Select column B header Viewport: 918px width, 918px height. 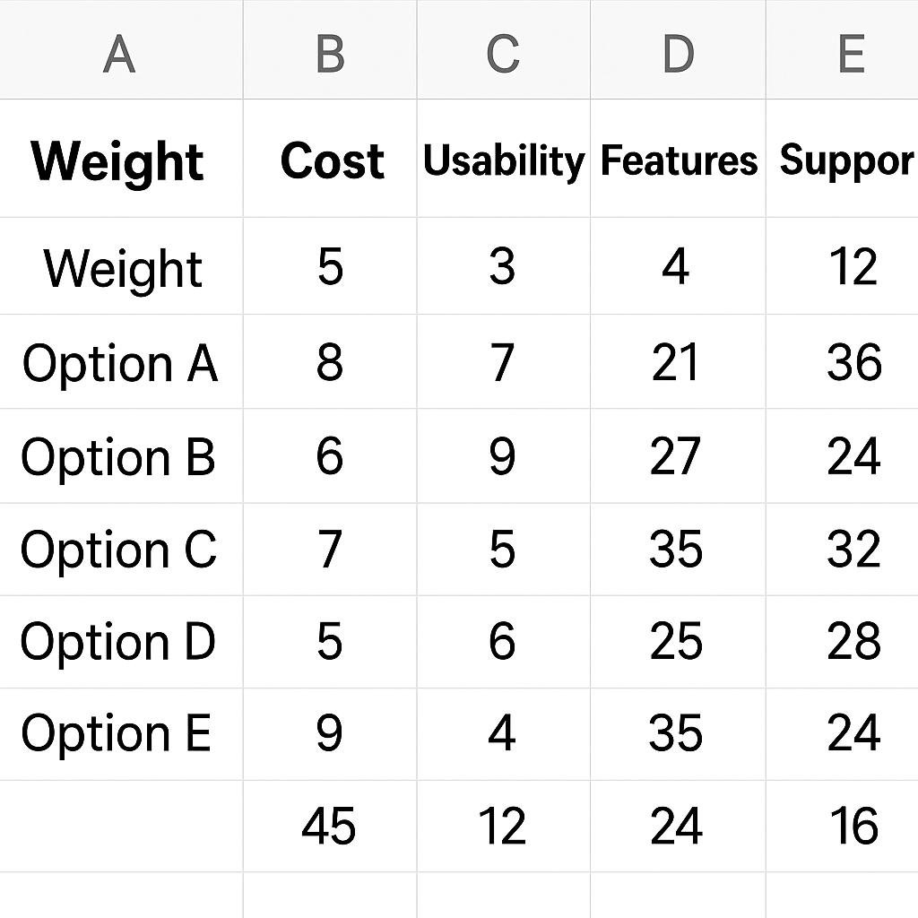tap(330, 50)
